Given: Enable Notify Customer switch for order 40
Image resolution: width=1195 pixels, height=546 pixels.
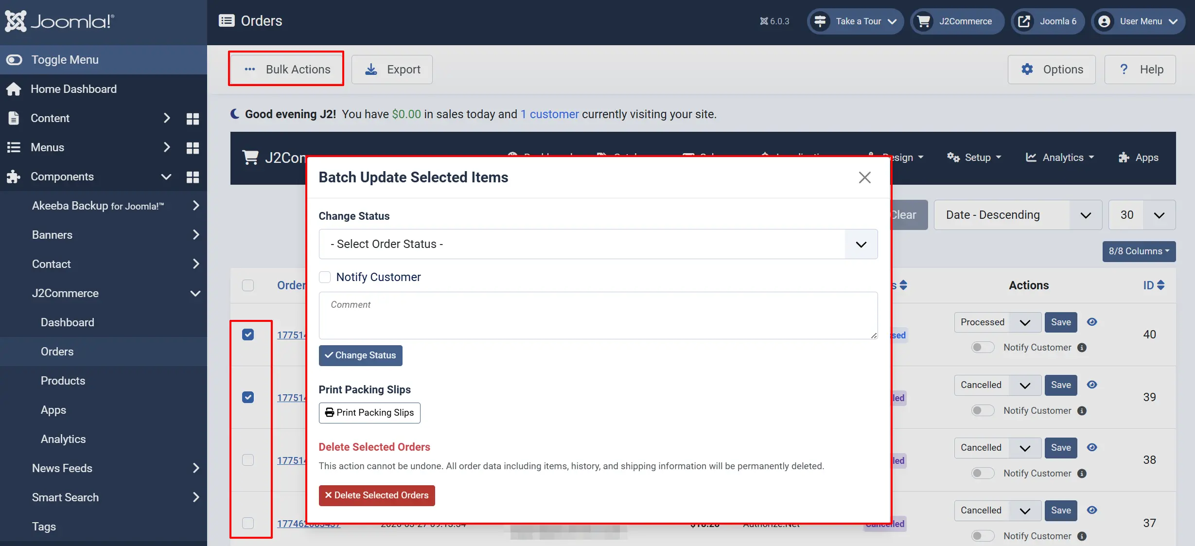Looking at the screenshot, I should click(x=983, y=348).
